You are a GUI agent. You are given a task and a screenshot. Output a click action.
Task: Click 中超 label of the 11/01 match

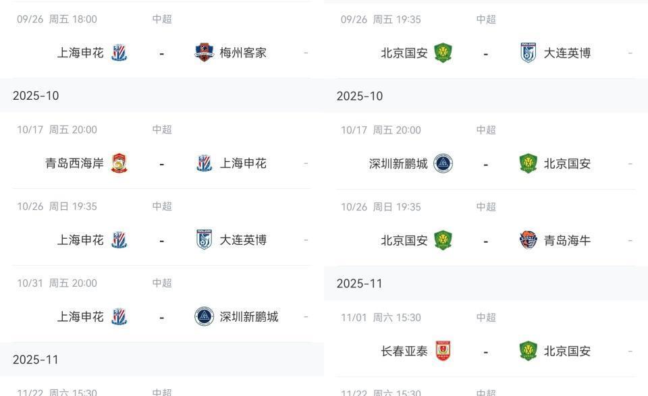pyautogui.click(x=486, y=318)
